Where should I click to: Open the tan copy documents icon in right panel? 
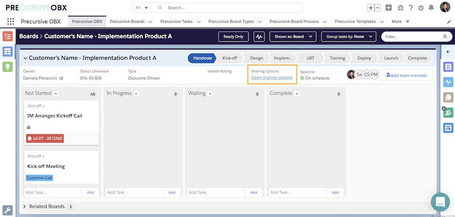pyautogui.click(x=448, y=97)
